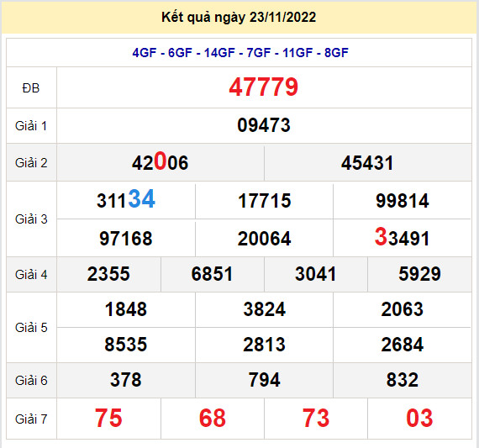Click the Giải 2 number 42006
The image size is (479, 448).
click(x=160, y=162)
